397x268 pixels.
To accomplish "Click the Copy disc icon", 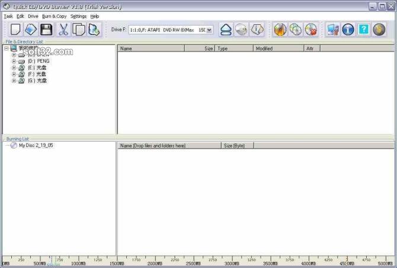I will [296, 30].
